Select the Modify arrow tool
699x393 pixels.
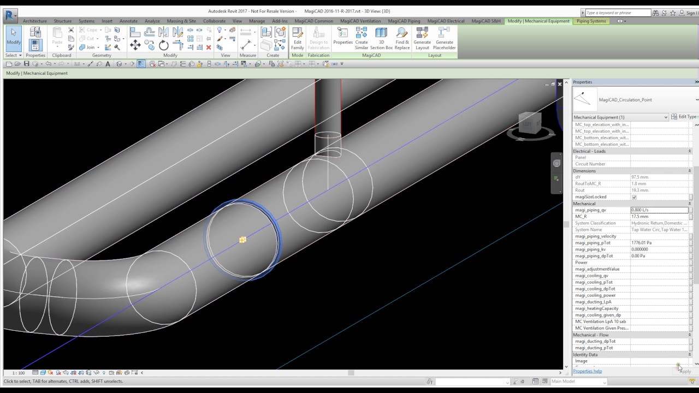(x=14, y=38)
